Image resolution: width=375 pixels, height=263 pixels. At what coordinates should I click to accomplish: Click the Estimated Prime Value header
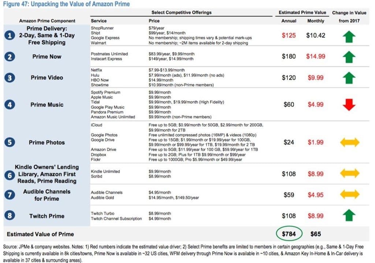[302, 13]
